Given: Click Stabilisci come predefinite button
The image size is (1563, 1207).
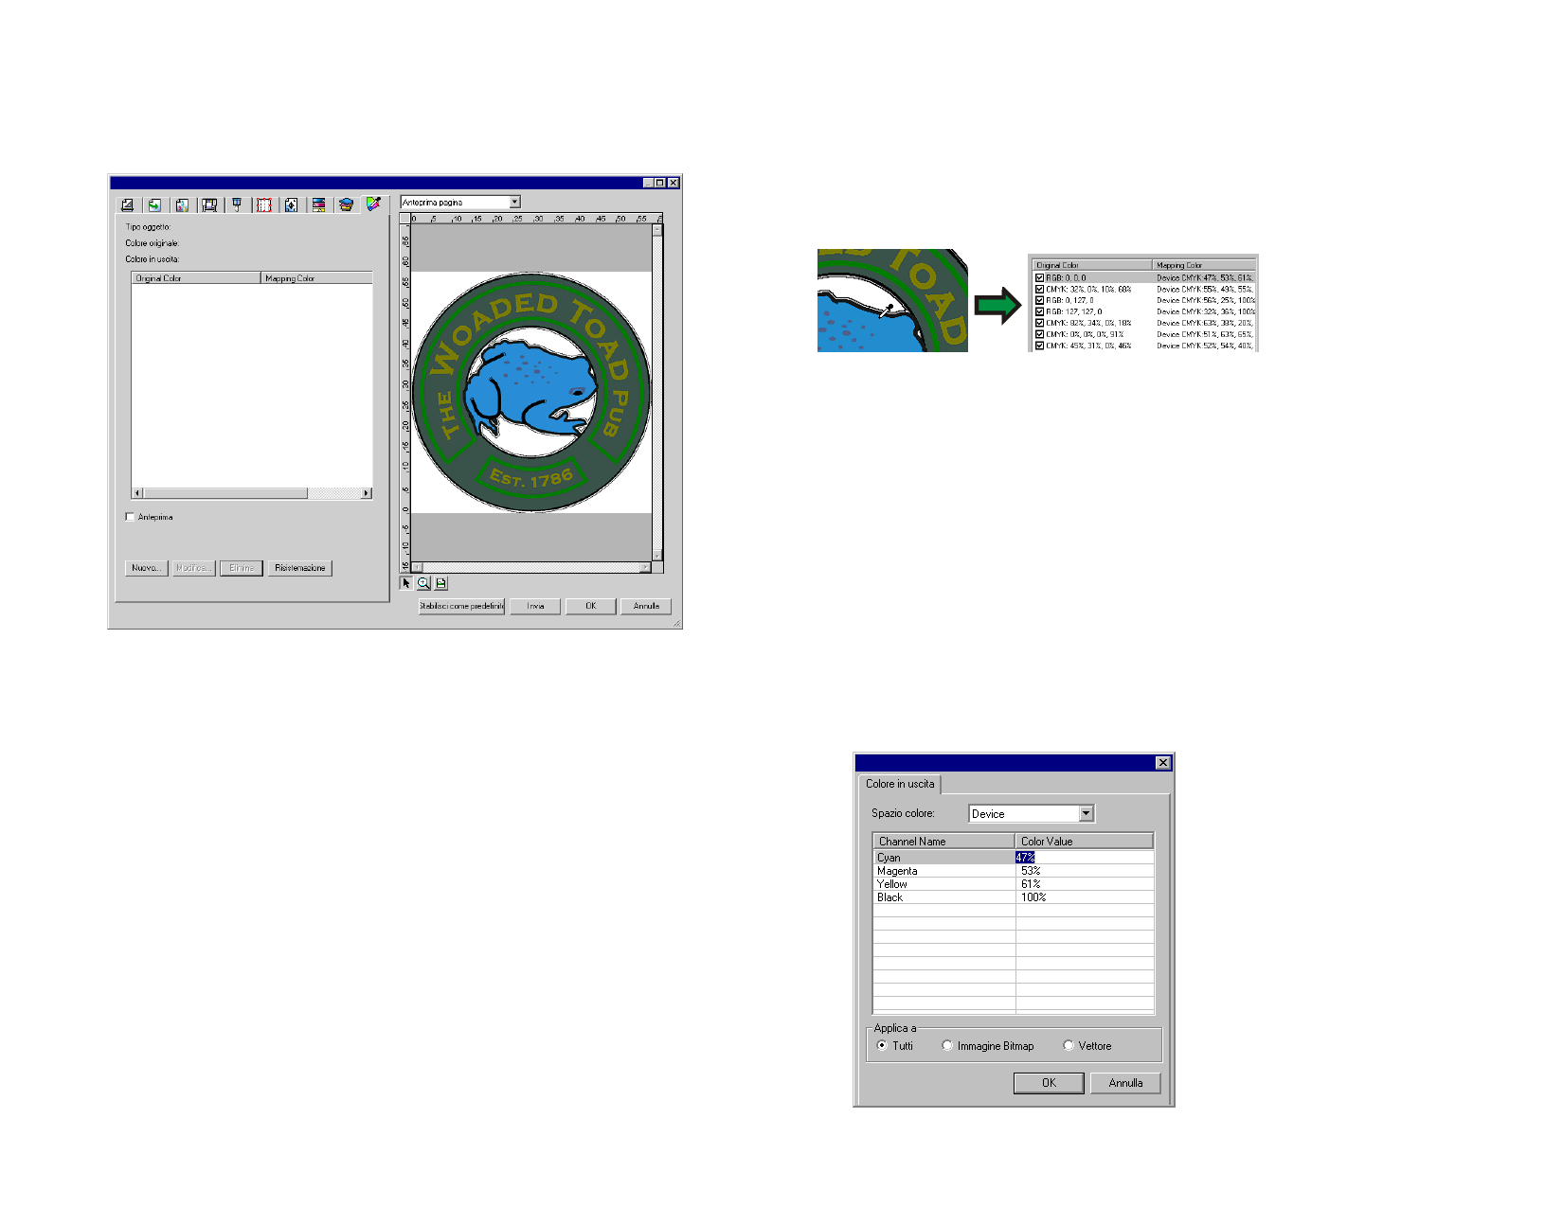Looking at the screenshot, I should 461,606.
